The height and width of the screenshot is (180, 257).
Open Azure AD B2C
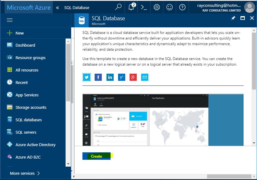coord(28,157)
